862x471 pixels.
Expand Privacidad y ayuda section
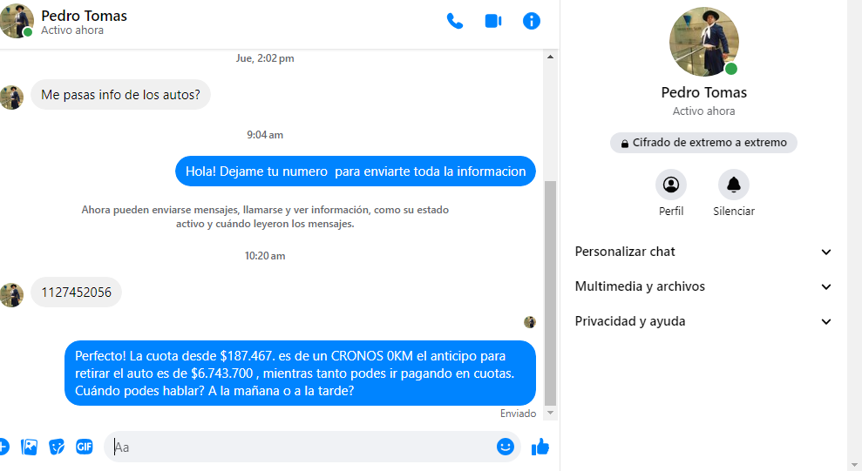point(703,321)
